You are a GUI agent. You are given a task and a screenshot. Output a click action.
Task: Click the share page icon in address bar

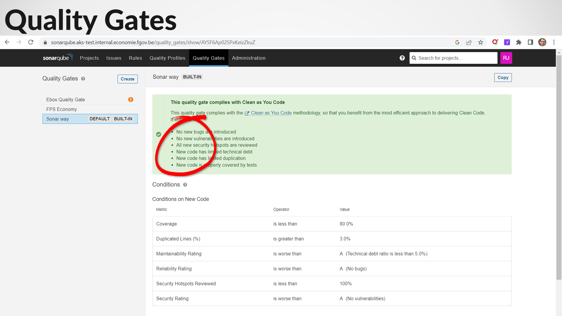click(x=469, y=42)
